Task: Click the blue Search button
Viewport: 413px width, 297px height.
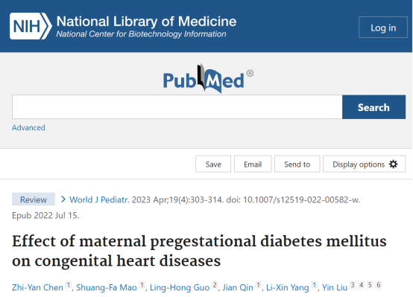Action: [x=373, y=107]
